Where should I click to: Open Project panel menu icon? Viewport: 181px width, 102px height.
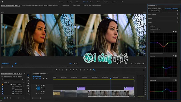(x=21, y=74)
